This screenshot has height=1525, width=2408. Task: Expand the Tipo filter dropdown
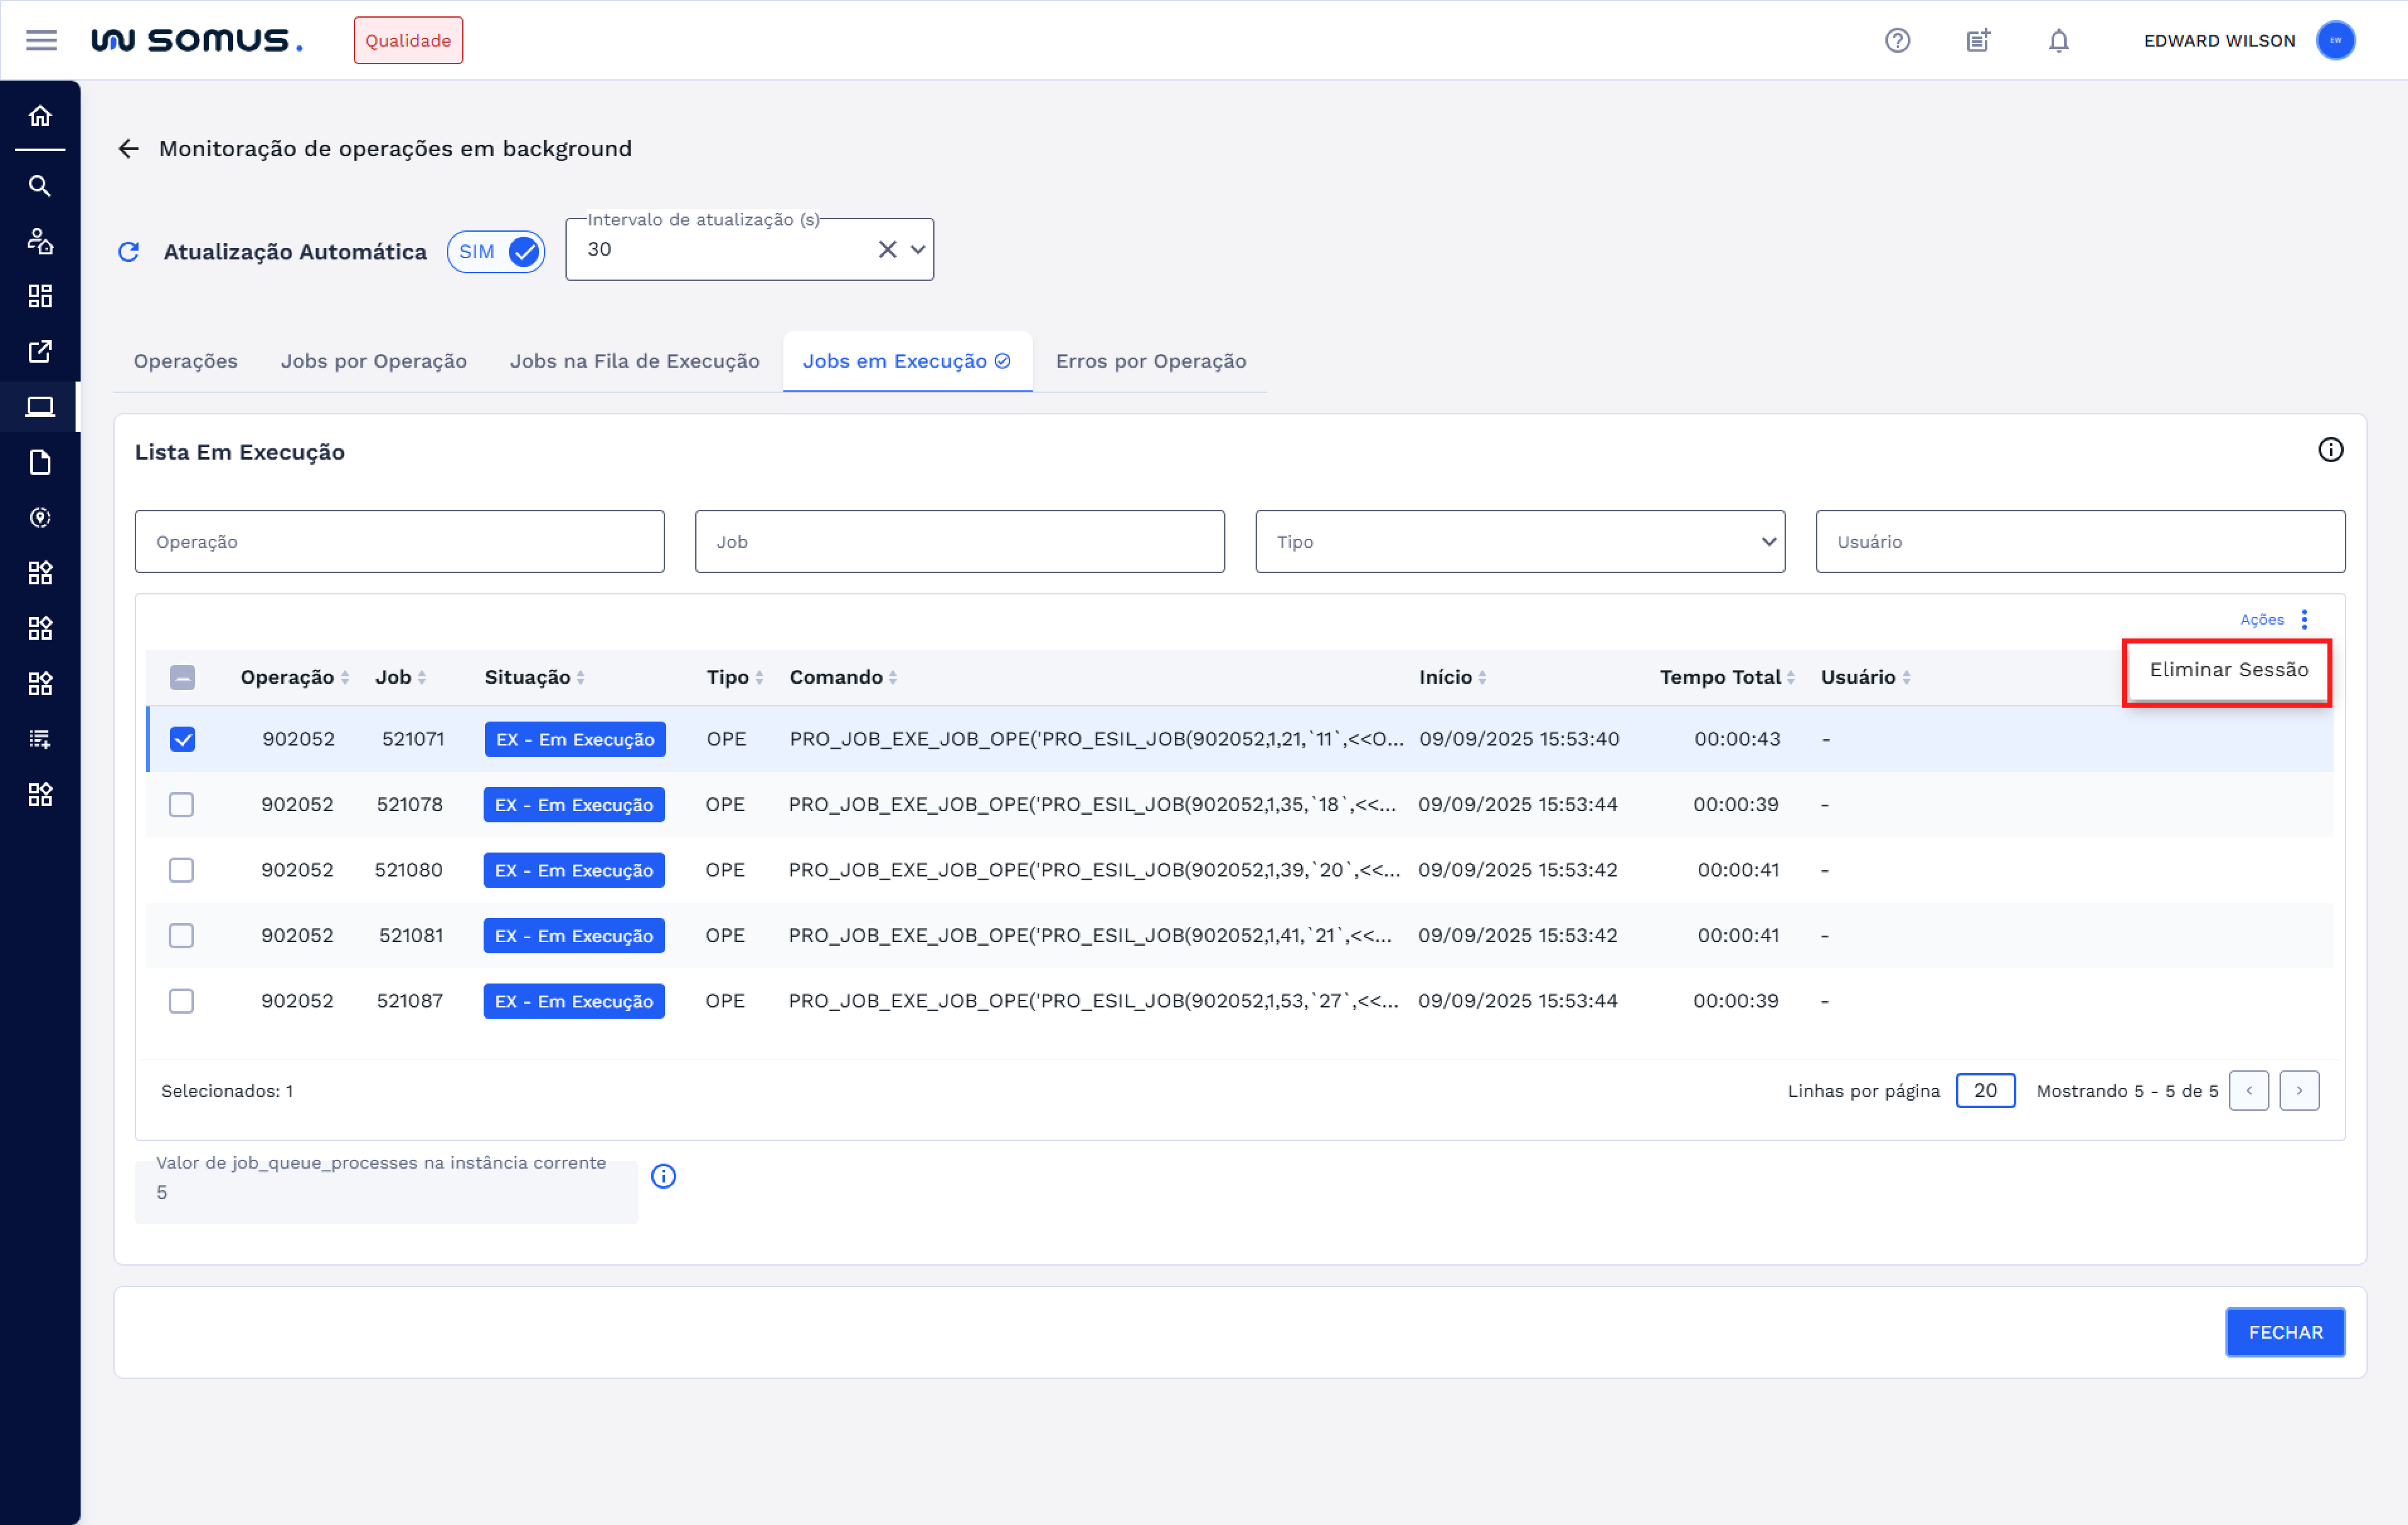tap(1768, 542)
